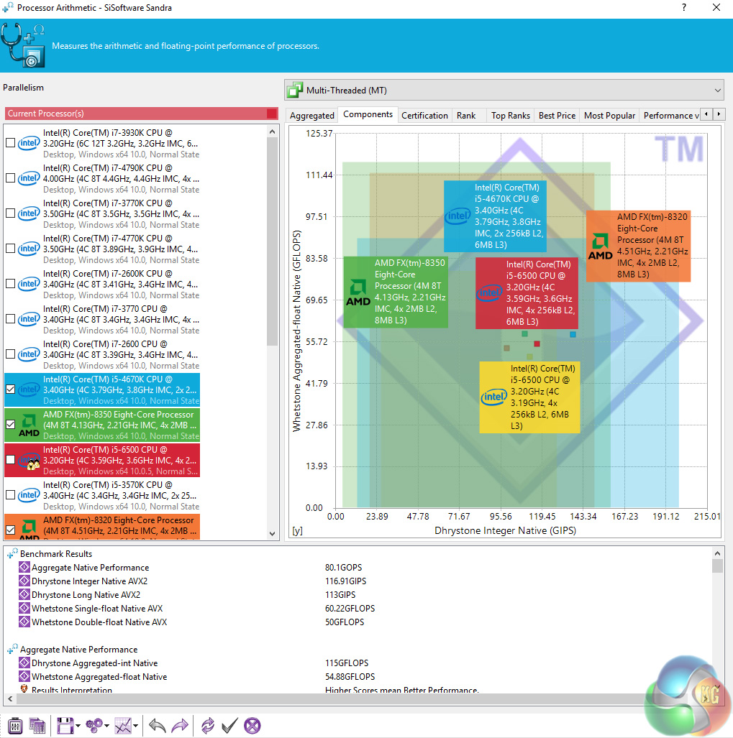Click the chart graph icon in toolbar
The image size is (733, 738).
pyautogui.click(x=123, y=725)
